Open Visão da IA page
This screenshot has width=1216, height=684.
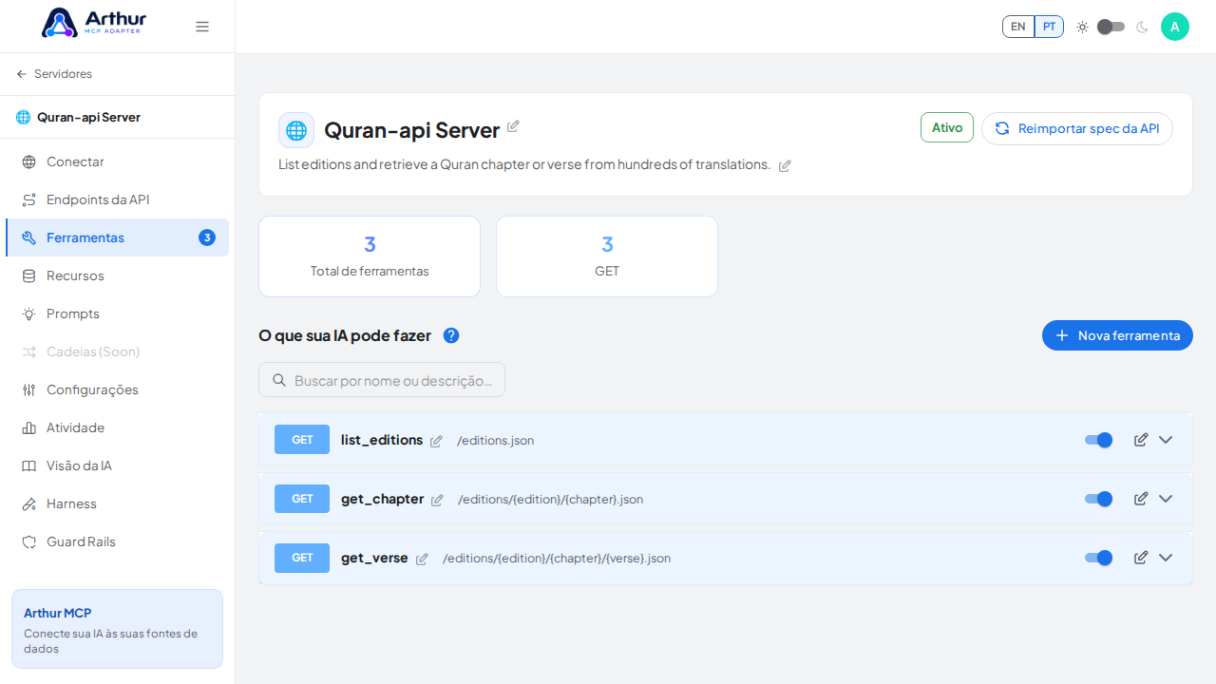tap(117, 465)
